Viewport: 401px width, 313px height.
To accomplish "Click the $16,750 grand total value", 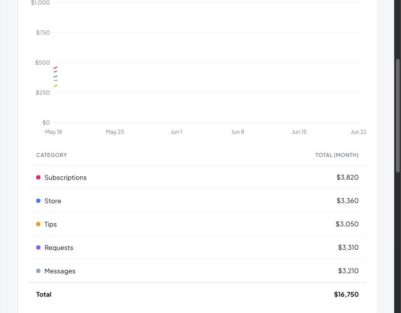I will tap(346, 294).
